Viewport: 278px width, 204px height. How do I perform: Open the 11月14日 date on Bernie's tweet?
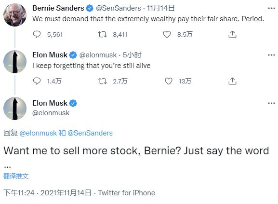160,8
